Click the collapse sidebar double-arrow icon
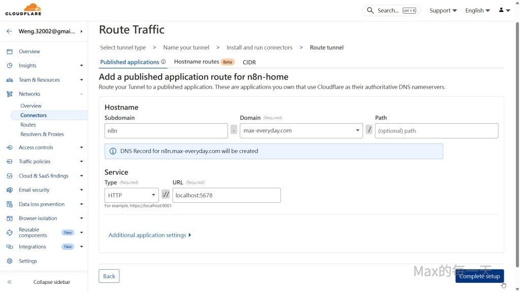Image resolution: width=520 pixels, height=292 pixels. 9,282
